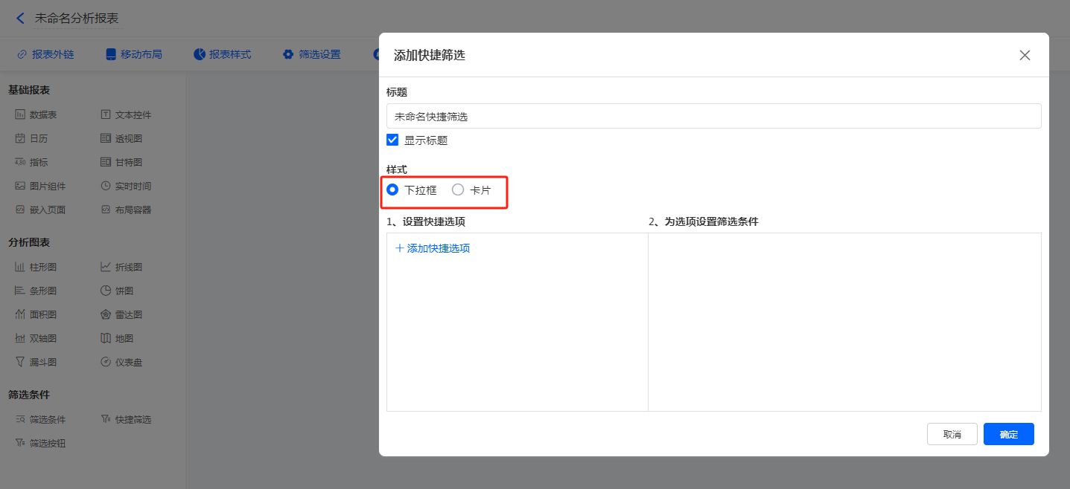Open 筛选设置 in the toolbar
This screenshot has height=489, width=1070.
311,54
